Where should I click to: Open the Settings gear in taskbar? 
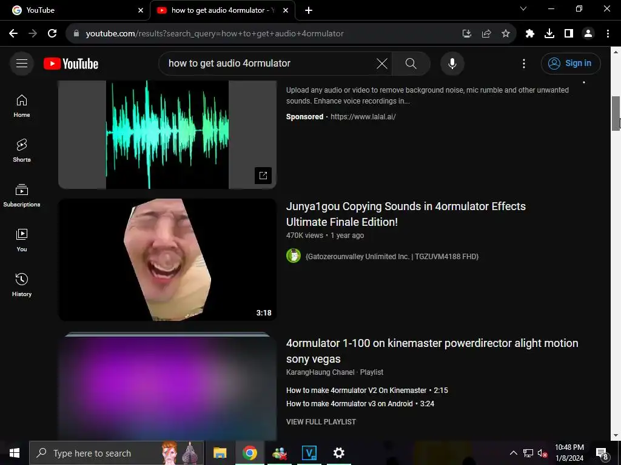click(338, 453)
